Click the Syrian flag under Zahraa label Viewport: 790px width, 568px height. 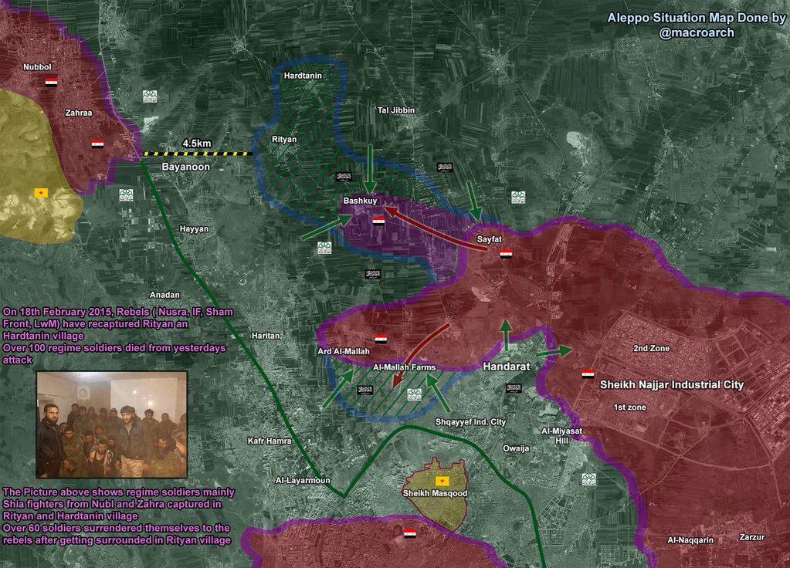coord(97,144)
